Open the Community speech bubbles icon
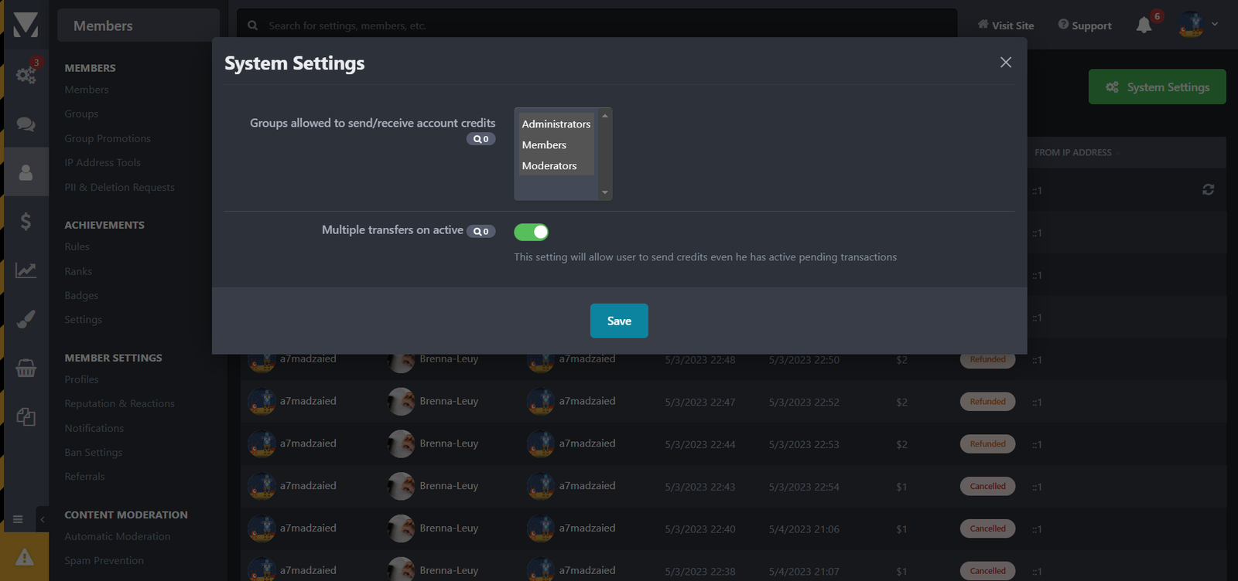 26,124
